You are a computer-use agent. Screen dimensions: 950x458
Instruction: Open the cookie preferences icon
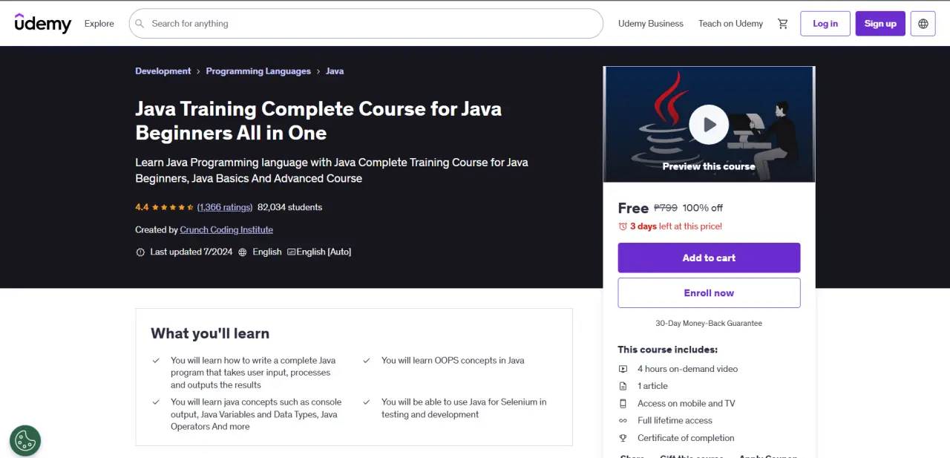coord(25,440)
